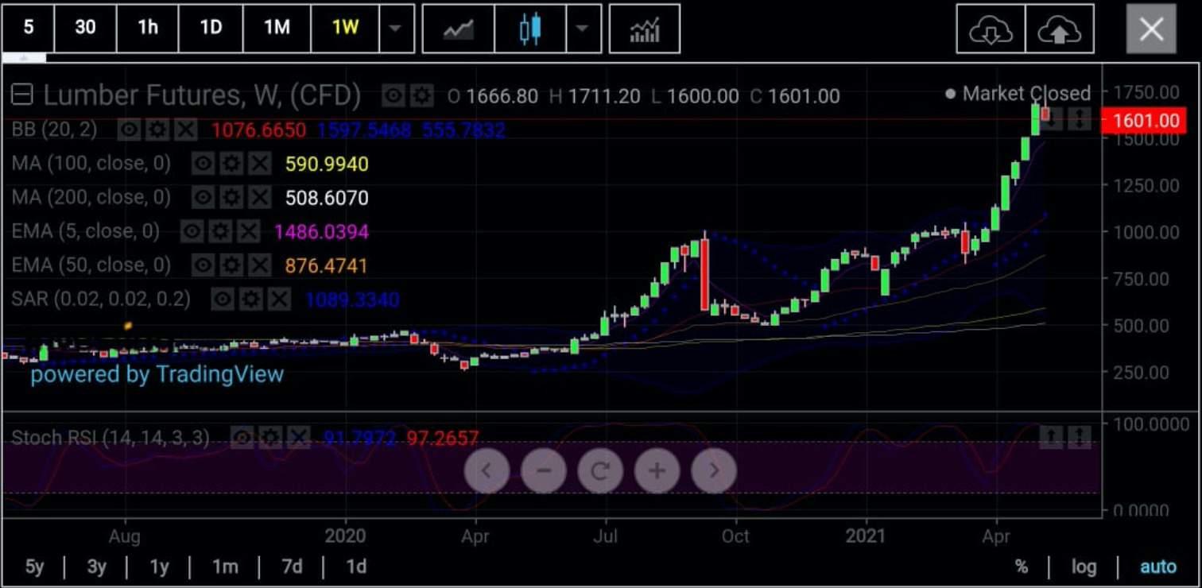1202x588 pixels.
Task: Open MA (100, close, 0) settings gear
Action: 231,164
